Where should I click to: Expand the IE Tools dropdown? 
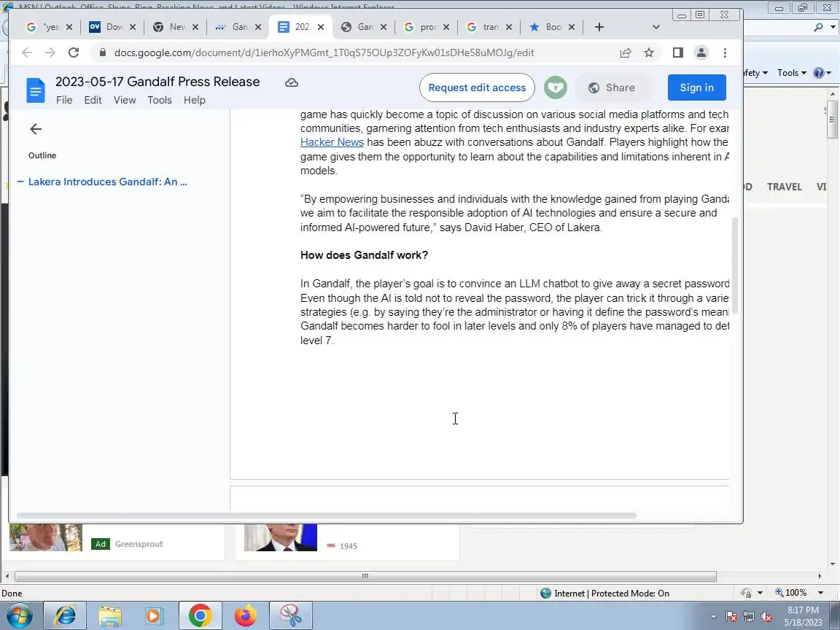click(x=792, y=73)
